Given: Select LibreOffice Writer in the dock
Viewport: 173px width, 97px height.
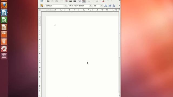Looking at the screenshot, I should click(4, 13).
